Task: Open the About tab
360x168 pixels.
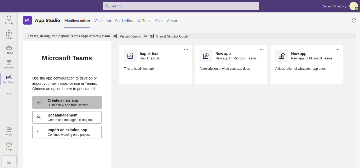Action: [172, 21]
